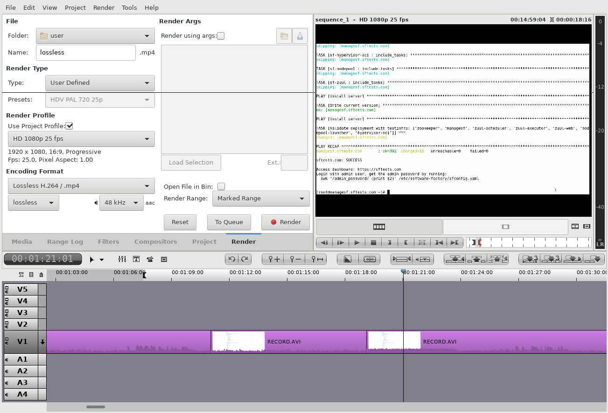Check the Open File in Bin option
The image size is (608, 413).
[x=221, y=186]
